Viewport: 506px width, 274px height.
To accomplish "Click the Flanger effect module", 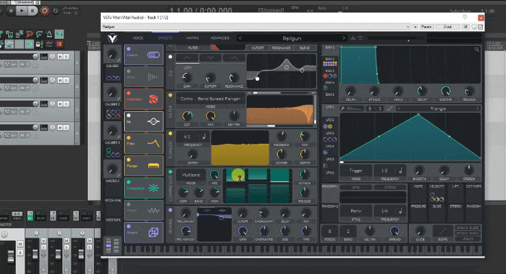I will [143, 164].
